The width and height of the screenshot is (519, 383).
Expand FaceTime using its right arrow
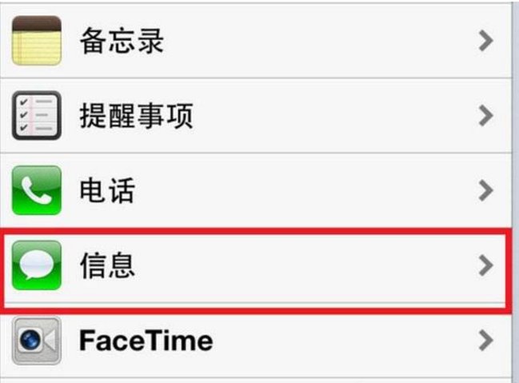pyautogui.click(x=485, y=341)
